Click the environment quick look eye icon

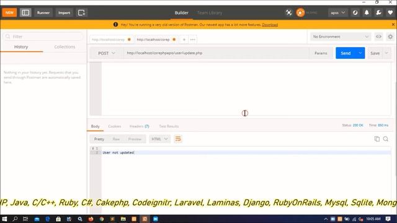click(x=378, y=37)
